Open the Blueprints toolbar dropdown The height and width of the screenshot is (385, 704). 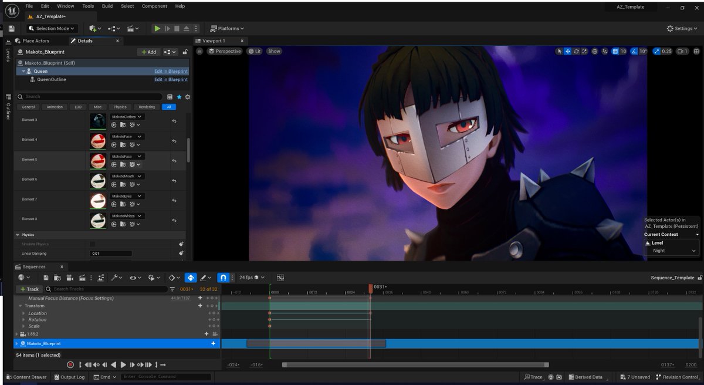(x=114, y=28)
